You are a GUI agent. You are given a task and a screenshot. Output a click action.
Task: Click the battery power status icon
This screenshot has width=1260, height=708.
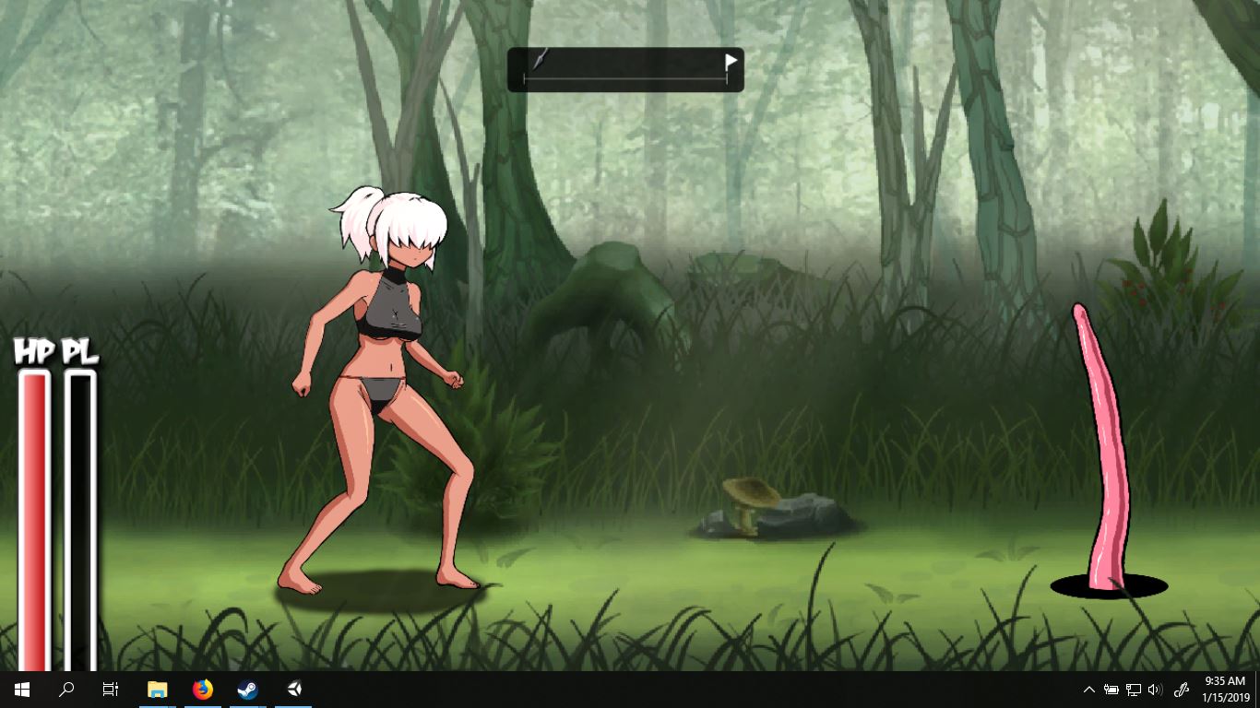(1111, 690)
